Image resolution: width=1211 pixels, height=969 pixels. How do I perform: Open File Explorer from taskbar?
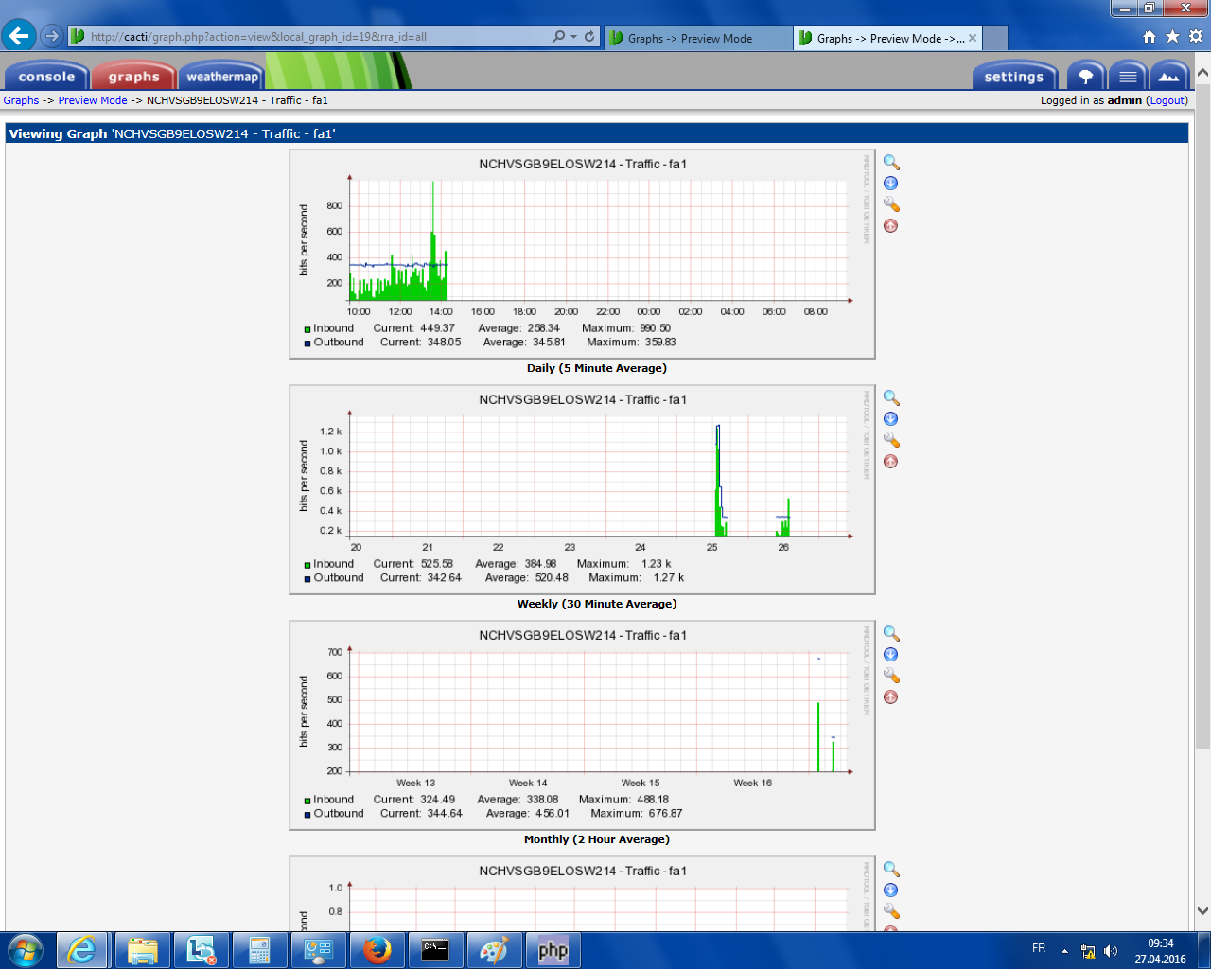coord(142,950)
